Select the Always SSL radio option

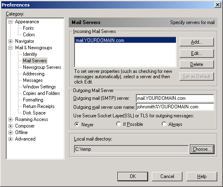pyautogui.click(x=164, y=124)
